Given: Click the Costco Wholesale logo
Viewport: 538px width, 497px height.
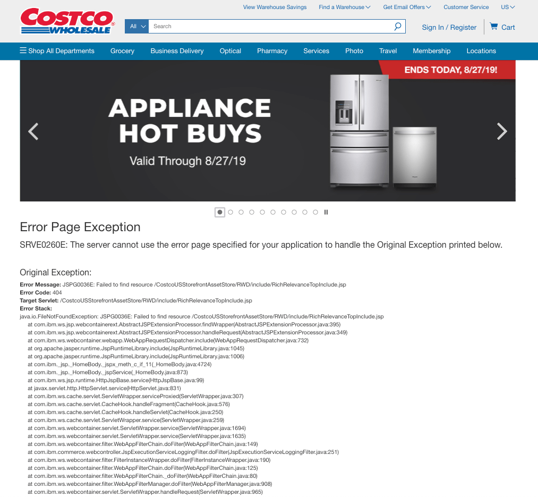Looking at the screenshot, I should tap(66, 21).
